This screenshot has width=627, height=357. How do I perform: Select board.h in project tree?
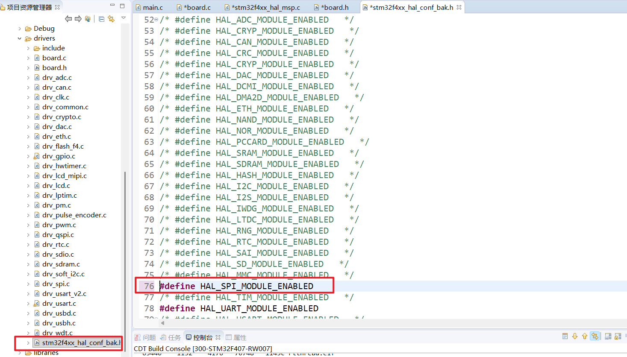click(x=54, y=68)
